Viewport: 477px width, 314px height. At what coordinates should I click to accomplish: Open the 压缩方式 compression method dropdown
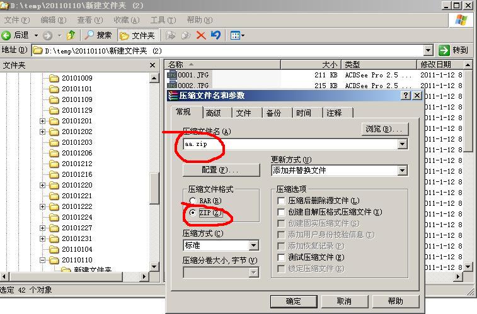[x=253, y=245]
